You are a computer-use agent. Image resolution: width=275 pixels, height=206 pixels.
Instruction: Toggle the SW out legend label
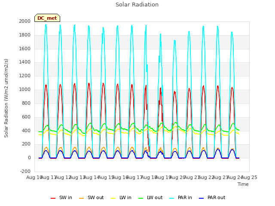[x=95, y=197]
